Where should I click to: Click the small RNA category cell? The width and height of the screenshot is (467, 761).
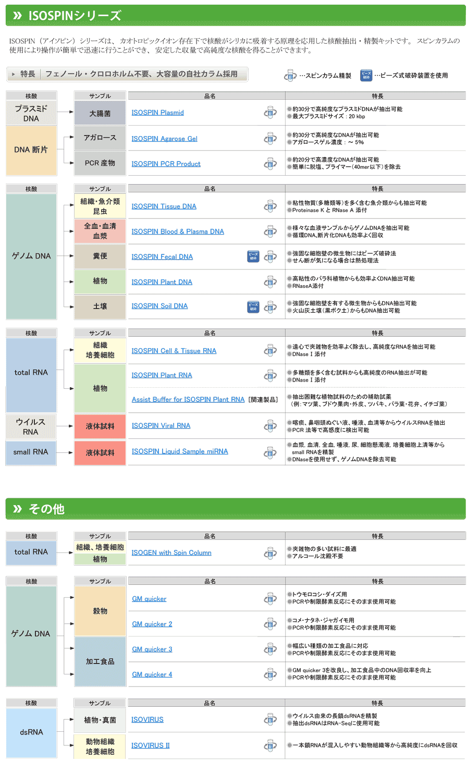[31, 452]
